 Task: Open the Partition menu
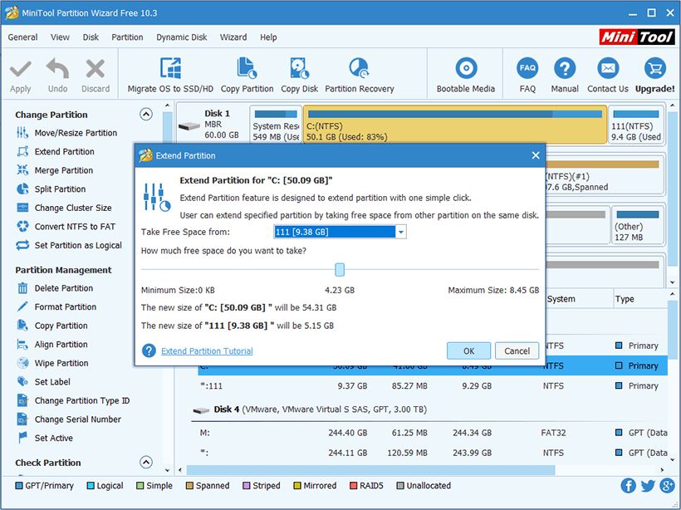127,37
